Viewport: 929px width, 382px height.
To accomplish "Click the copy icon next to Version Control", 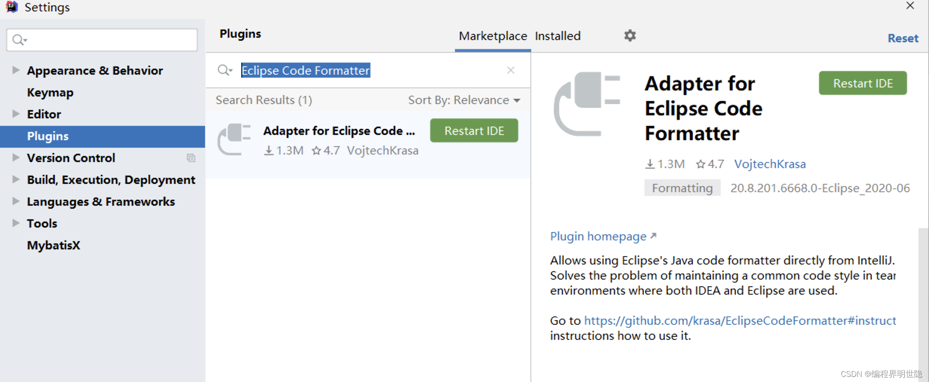I will click(x=191, y=158).
